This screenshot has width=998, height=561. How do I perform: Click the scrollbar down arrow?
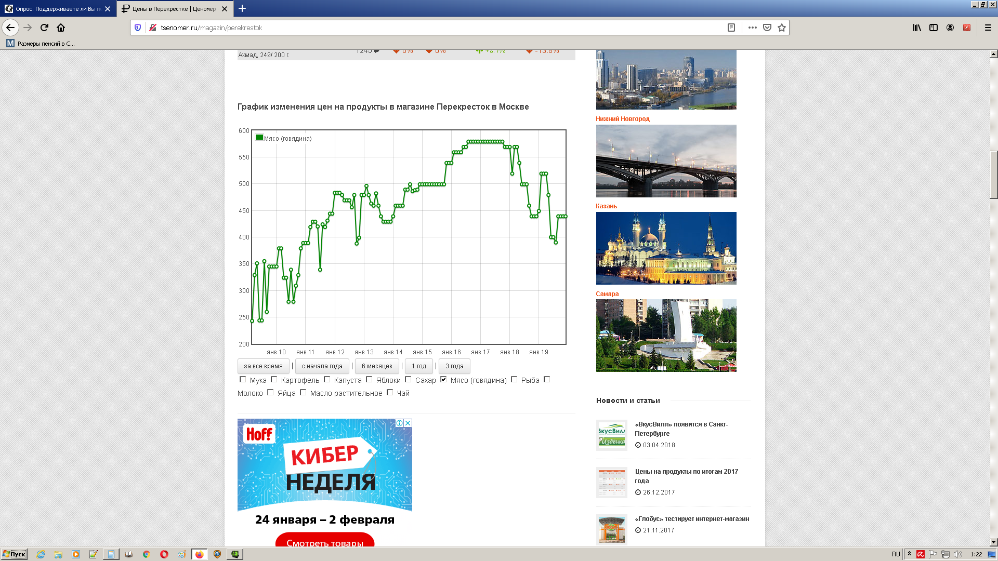pos(993,542)
